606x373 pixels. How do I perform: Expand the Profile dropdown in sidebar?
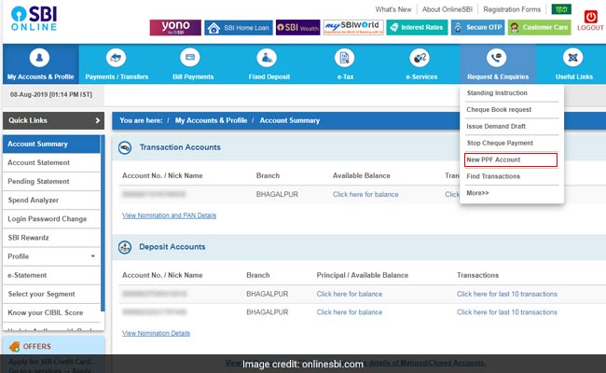[92, 256]
